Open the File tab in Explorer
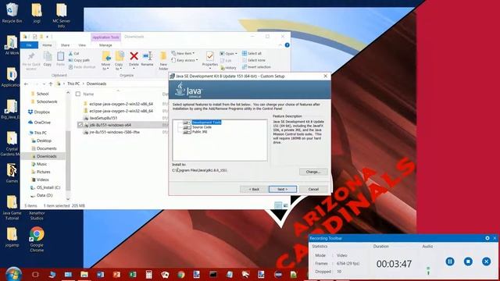This screenshot has height=281, width=500. tap(29, 45)
